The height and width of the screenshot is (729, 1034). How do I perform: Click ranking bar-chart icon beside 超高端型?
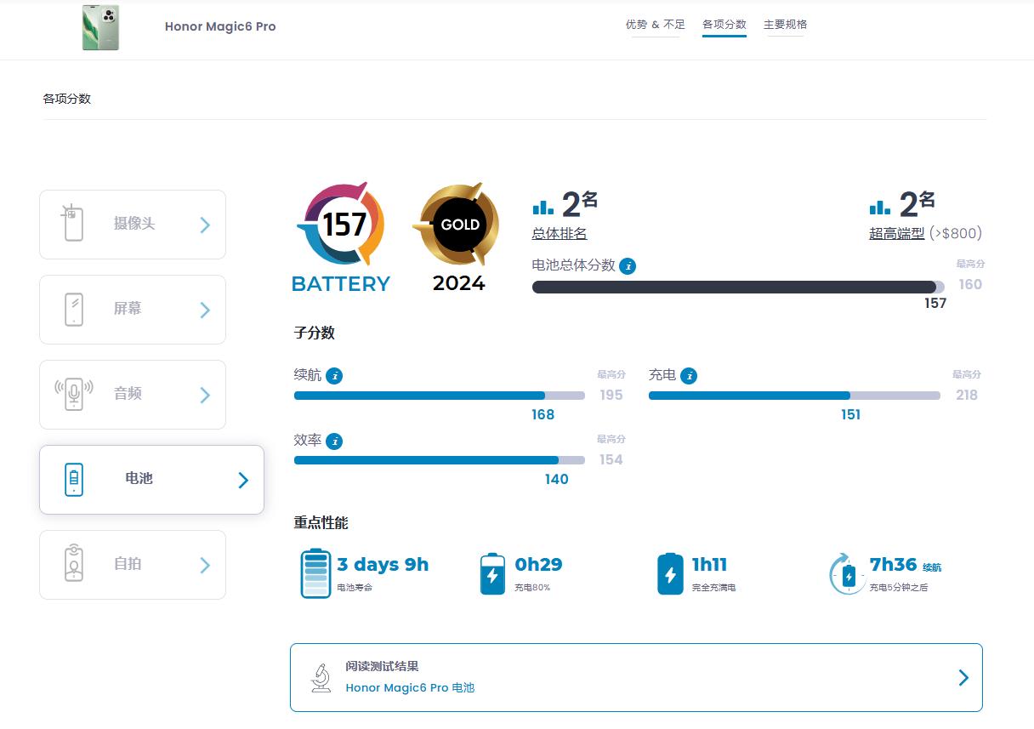point(880,207)
